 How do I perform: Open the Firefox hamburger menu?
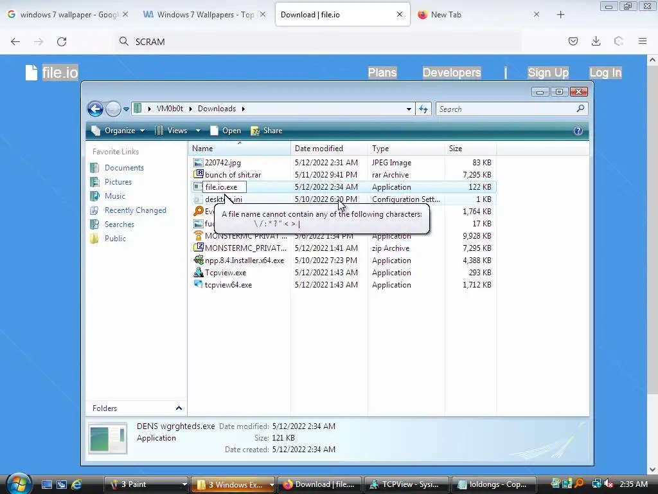[x=643, y=41]
